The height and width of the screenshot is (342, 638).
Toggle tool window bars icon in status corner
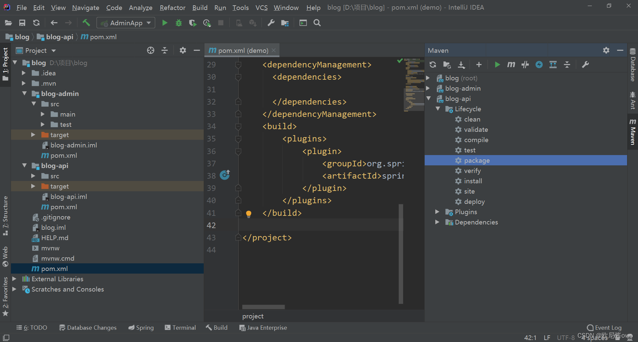(x=6, y=338)
